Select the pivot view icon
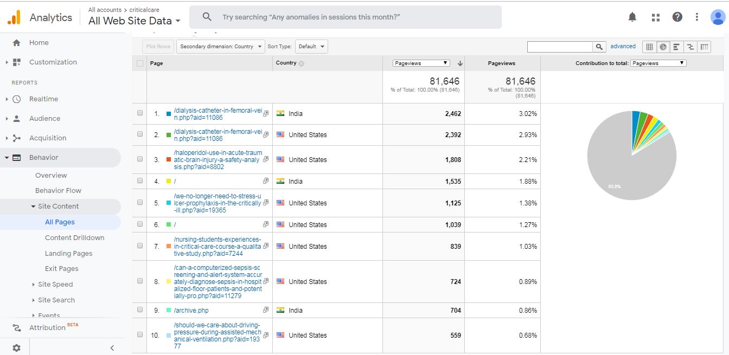This screenshot has width=729, height=355. [704, 47]
